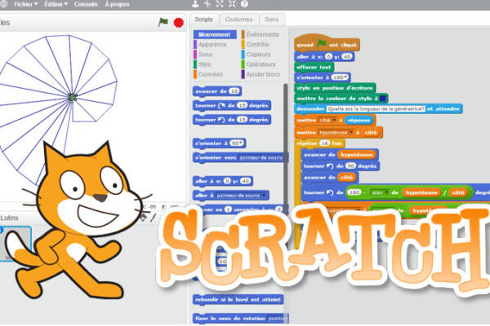Select the duplicate stamp tool in the top toolbar
This screenshot has height=326, width=490.
coord(195,4)
